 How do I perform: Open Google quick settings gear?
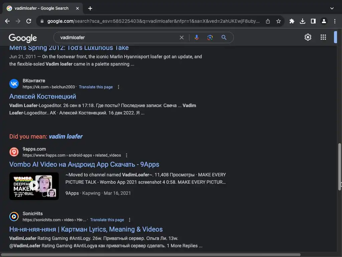[x=308, y=37]
